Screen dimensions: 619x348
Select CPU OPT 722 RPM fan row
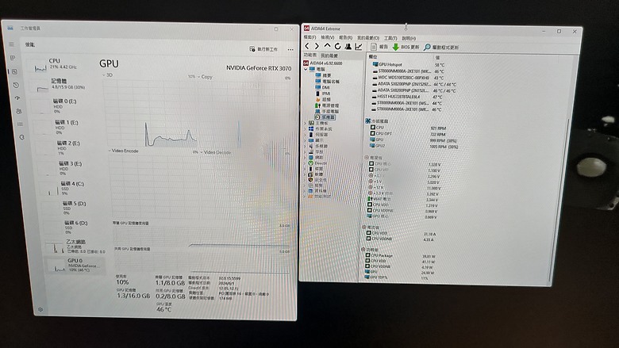point(408,134)
